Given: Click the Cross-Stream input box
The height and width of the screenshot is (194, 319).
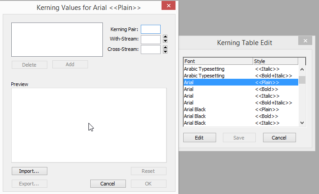Looking at the screenshot, I should click(151, 50).
